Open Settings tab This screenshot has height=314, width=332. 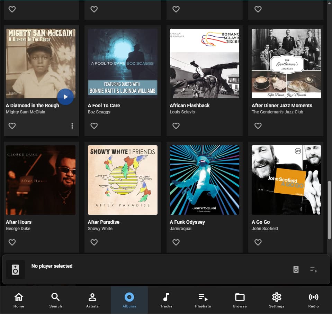pyautogui.click(x=277, y=300)
